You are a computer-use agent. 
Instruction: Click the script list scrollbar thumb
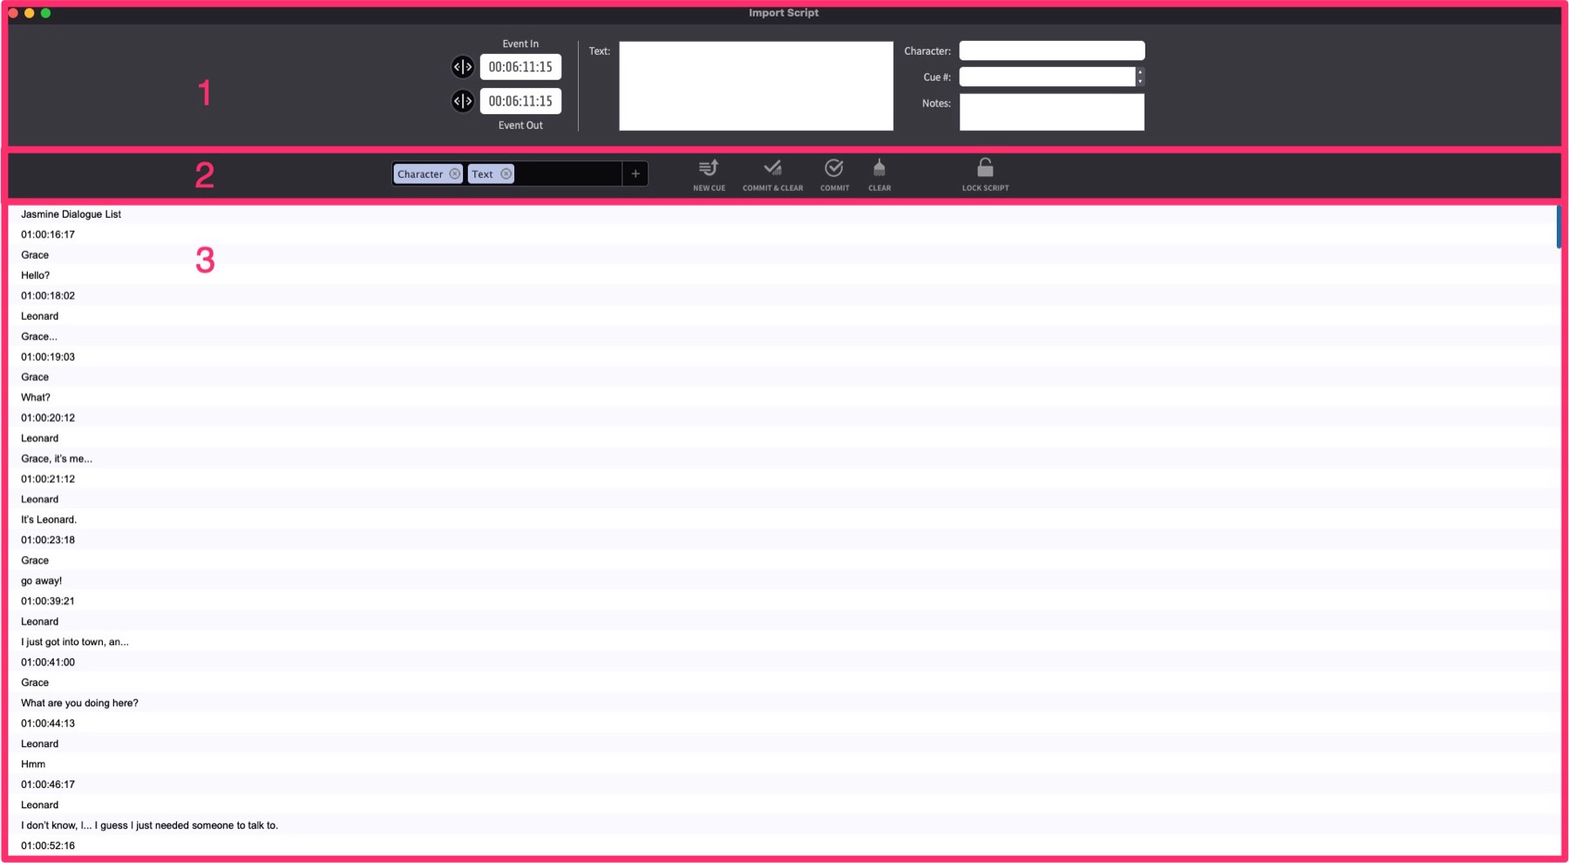coord(1559,227)
